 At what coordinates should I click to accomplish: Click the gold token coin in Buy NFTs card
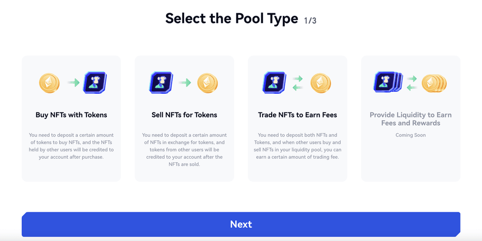[x=49, y=83]
